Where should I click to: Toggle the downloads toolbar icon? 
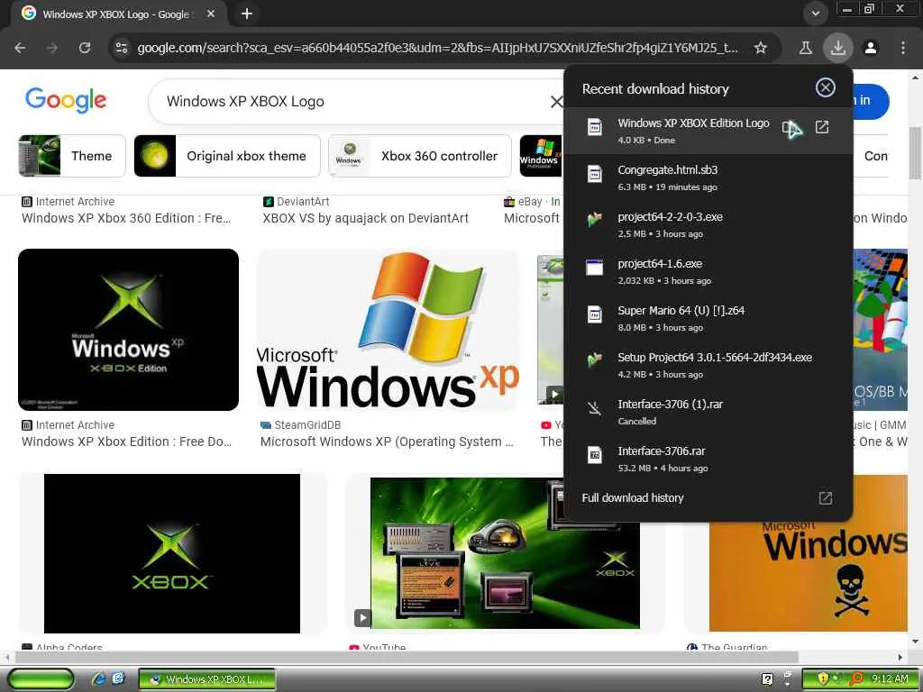tap(837, 48)
